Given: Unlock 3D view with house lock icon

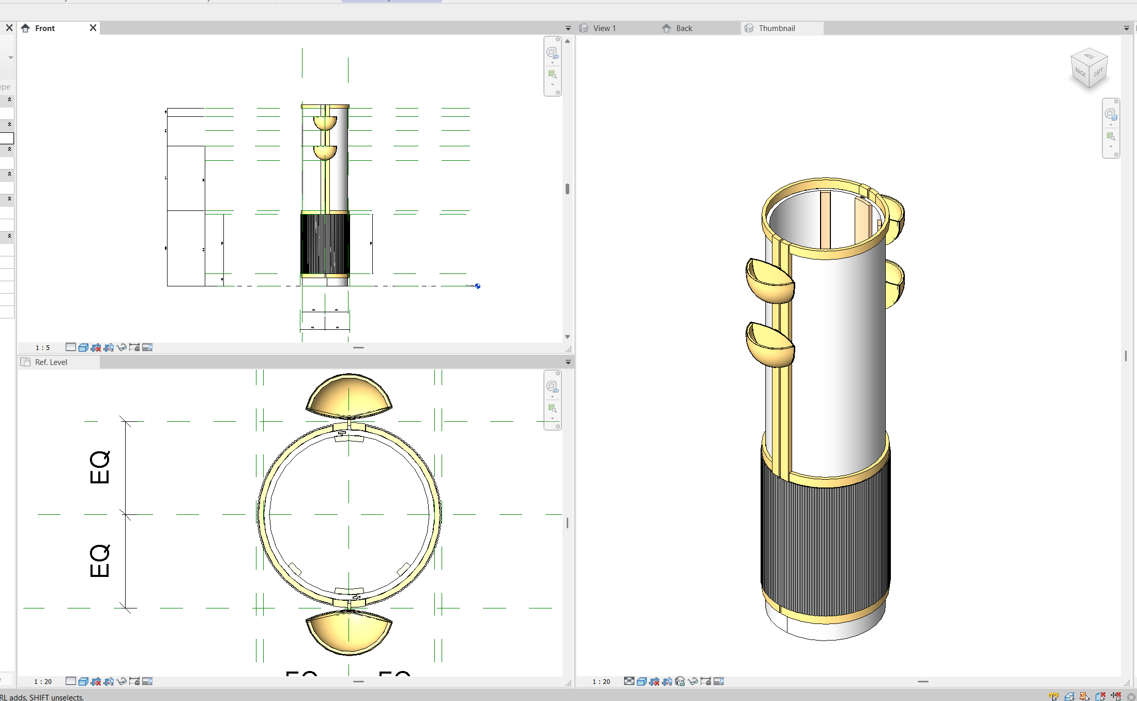Looking at the screenshot, I should point(680,681).
